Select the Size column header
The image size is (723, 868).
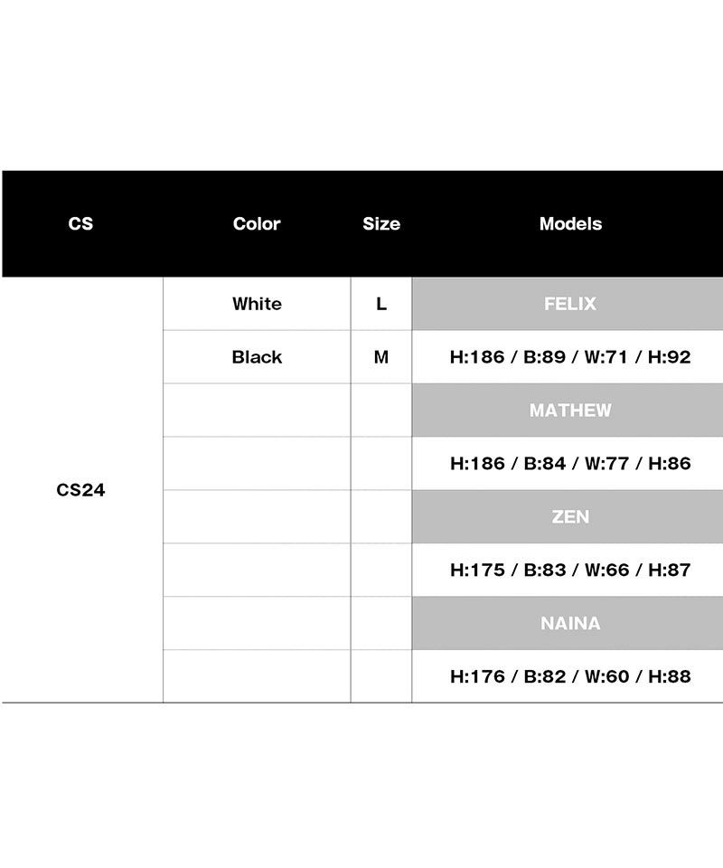click(x=381, y=223)
